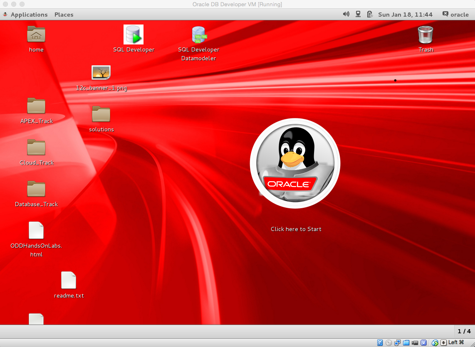This screenshot has height=347, width=475.
Task: Open the clock showing Sun Jan 18, 11:44
Action: [x=405, y=15]
